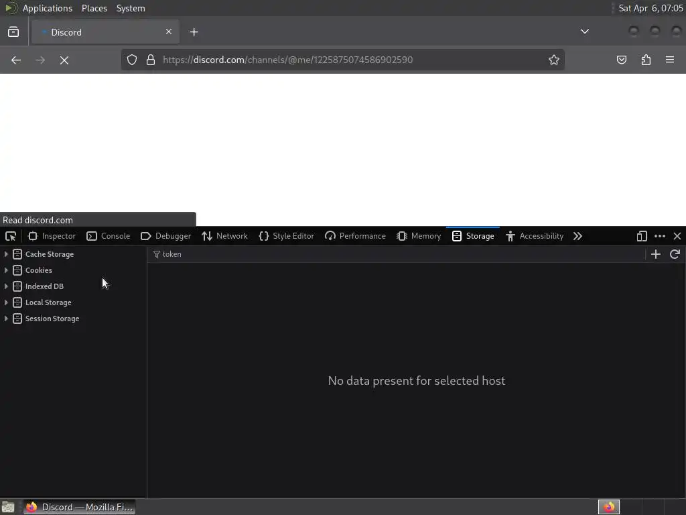686x515 pixels.
Task: Save page to Pocket
Action: pos(621,60)
